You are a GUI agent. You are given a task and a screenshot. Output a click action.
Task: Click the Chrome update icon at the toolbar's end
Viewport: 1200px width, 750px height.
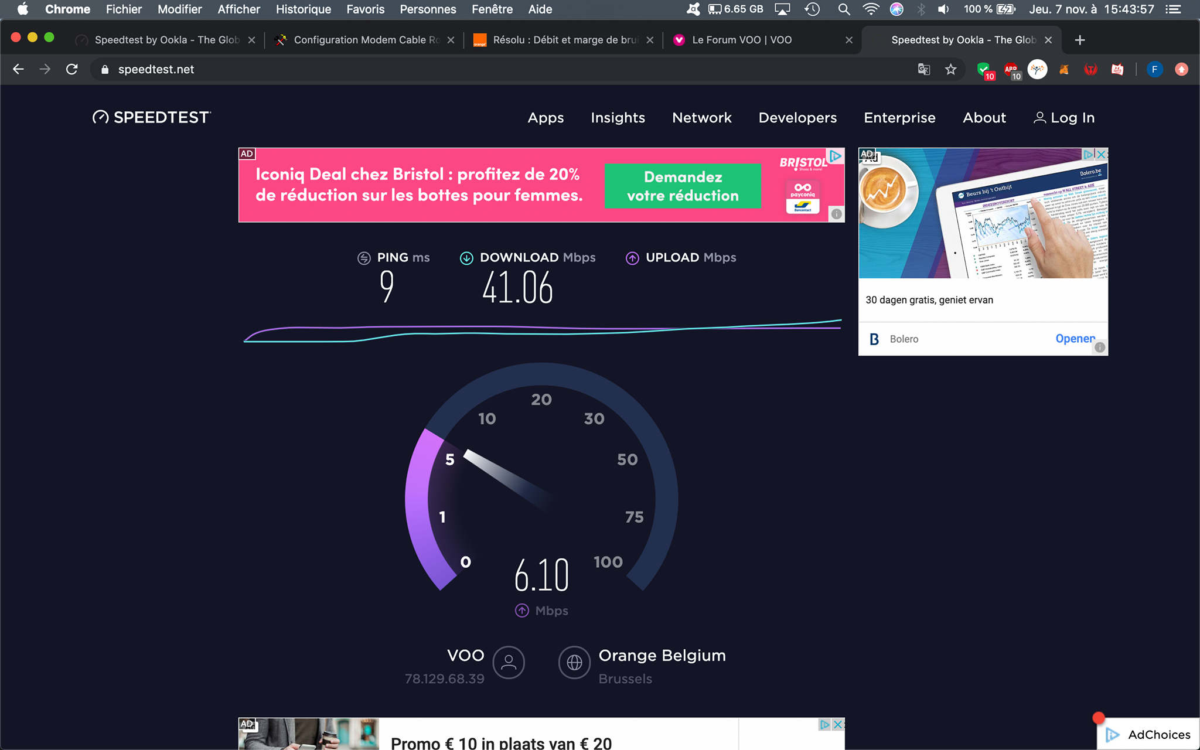(1181, 69)
